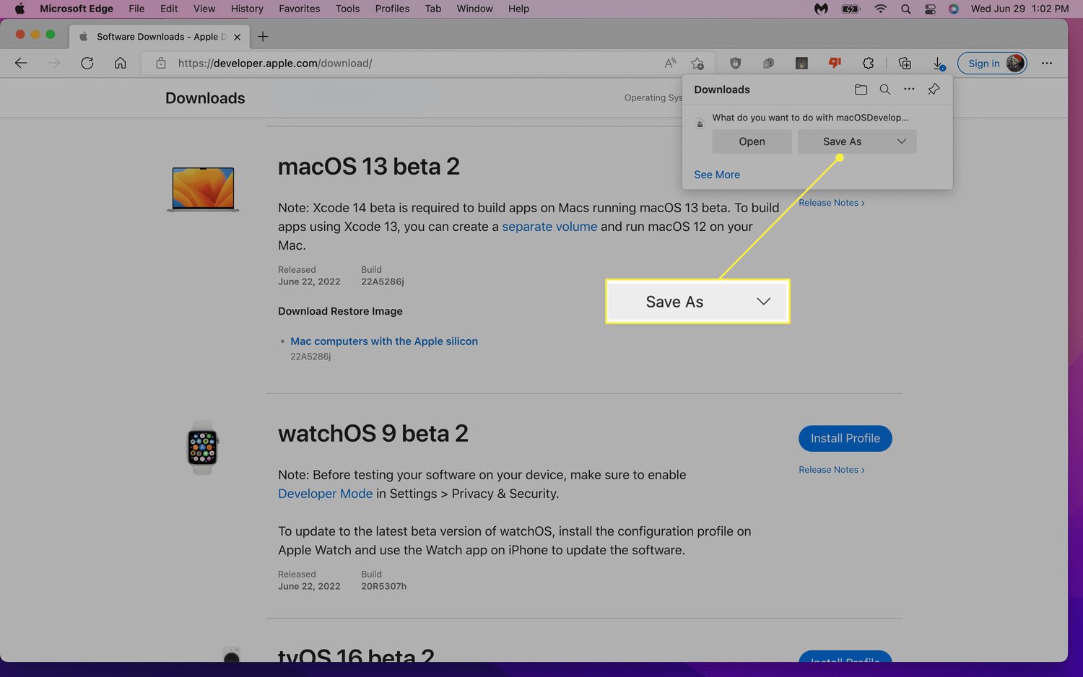The width and height of the screenshot is (1083, 677).
Task: Install Profile for watchOS 9 beta 2
Action: pos(845,438)
